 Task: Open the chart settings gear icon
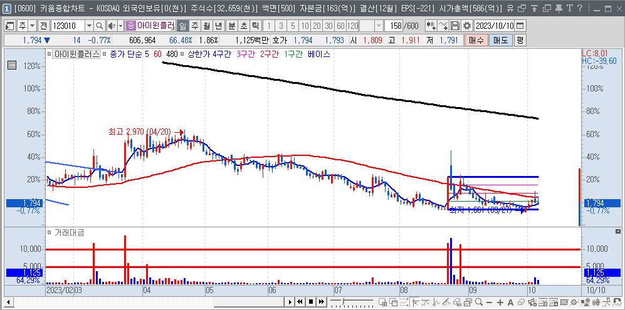(466, 26)
